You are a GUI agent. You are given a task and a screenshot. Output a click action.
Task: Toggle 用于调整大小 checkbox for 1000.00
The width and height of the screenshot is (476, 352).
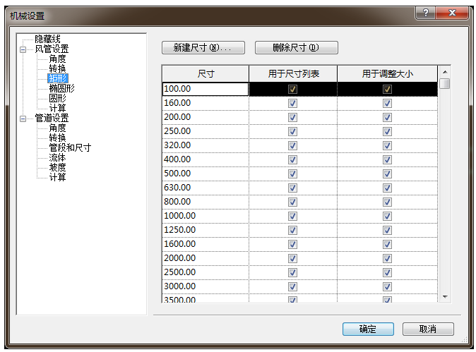tap(387, 216)
